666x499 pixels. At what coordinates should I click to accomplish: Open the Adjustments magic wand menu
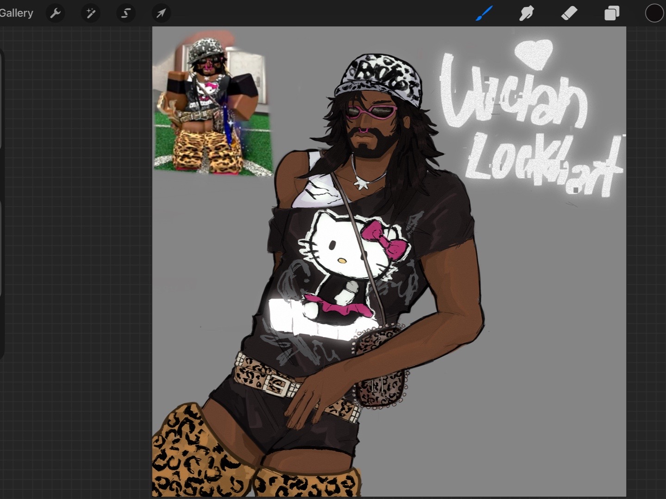91,13
